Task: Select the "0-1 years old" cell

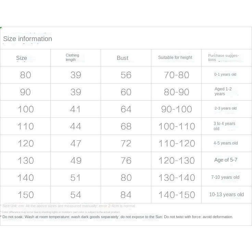Action: 225,74
